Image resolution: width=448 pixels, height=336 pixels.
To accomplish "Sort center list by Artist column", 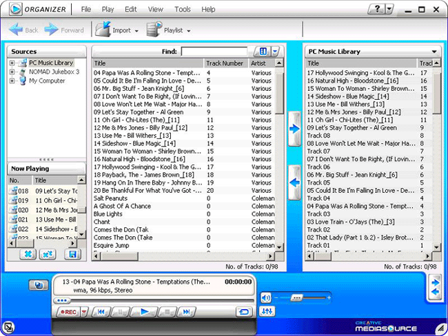I will click(x=261, y=63).
